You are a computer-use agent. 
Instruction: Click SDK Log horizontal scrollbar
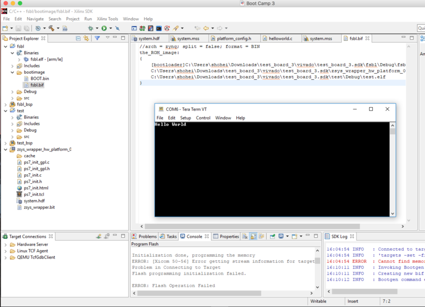click(x=364, y=292)
